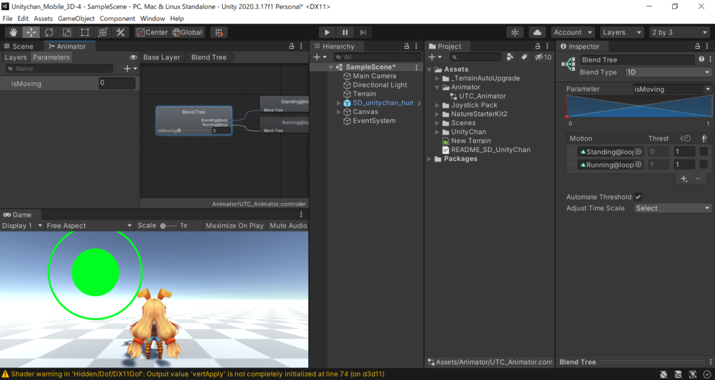Open the Adjust Time Scale dropdown

[673, 208]
